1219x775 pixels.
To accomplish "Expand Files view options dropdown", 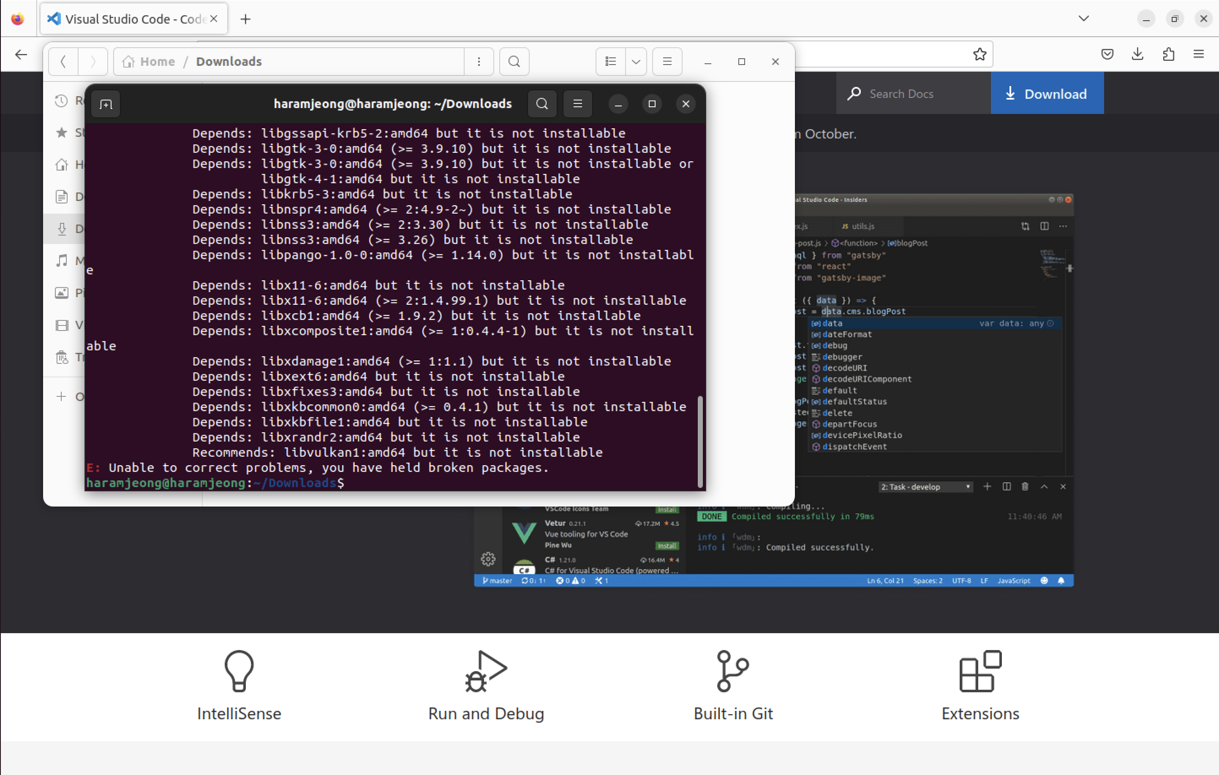I will [x=636, y=61].
